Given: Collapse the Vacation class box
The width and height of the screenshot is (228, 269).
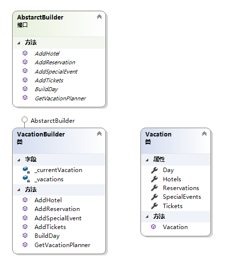Looking at the screenshot, I should click(204, 134).
